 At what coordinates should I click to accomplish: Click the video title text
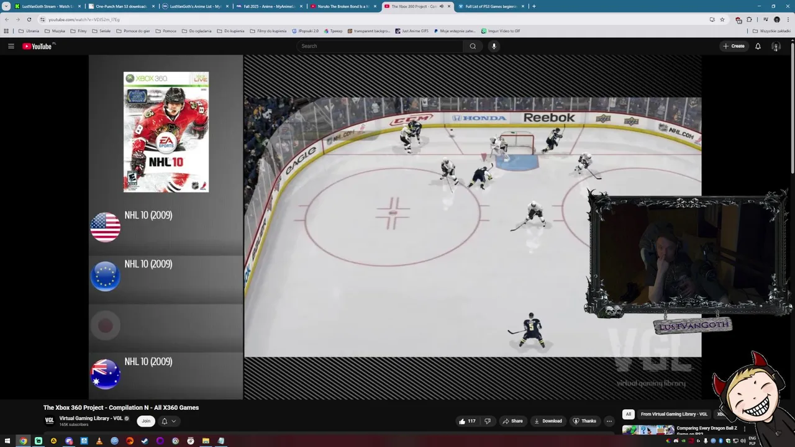click(x=121, y=407)
